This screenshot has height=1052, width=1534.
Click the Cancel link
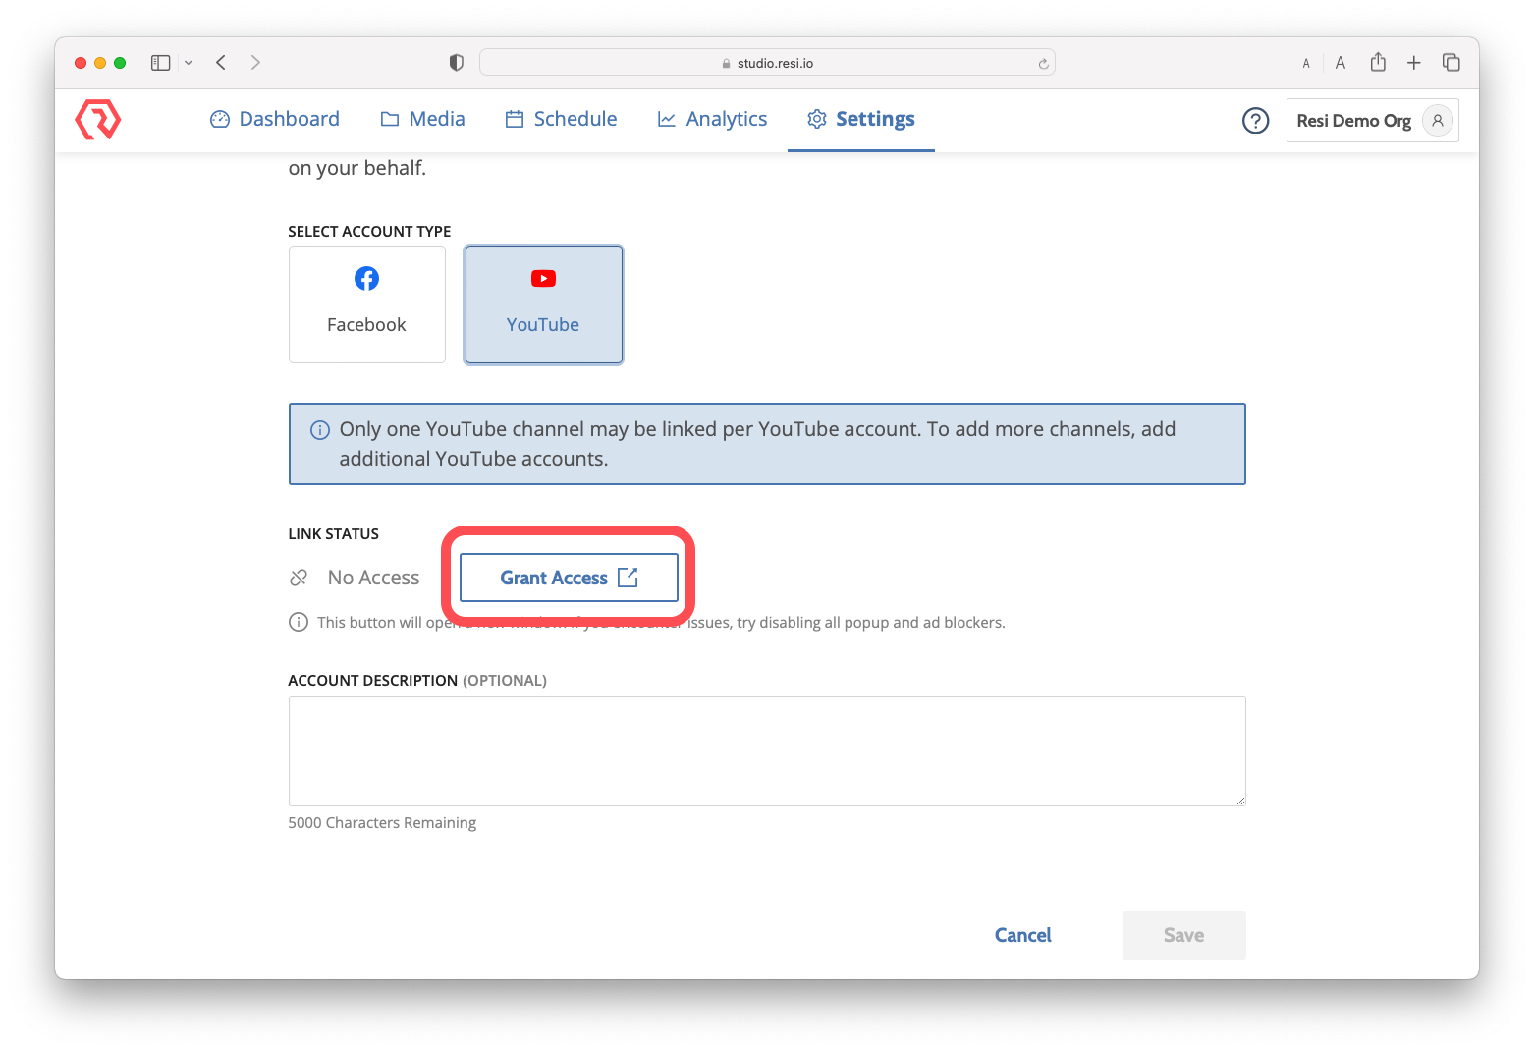1022,934
